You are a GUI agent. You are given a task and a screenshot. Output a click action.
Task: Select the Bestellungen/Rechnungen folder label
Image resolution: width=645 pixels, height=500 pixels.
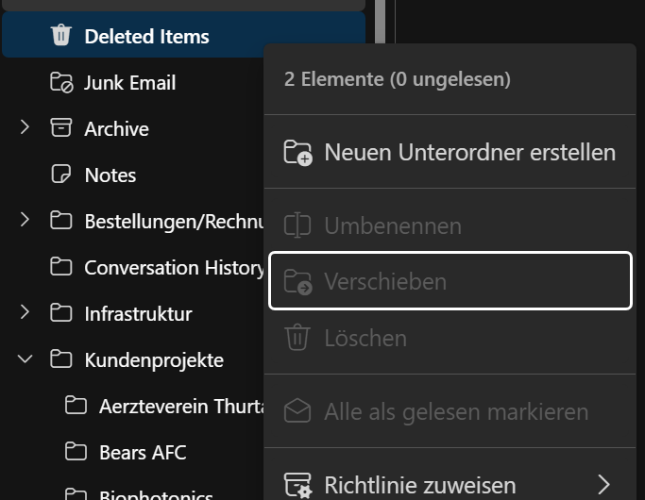[174, 222]
